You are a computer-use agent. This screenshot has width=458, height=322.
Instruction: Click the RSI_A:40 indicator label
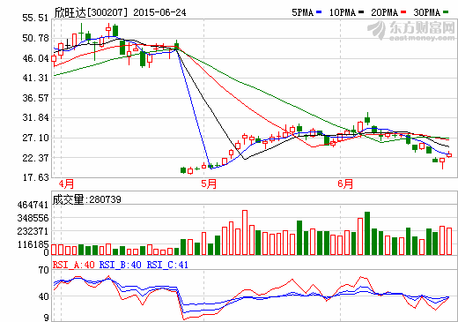coord(74,265)
